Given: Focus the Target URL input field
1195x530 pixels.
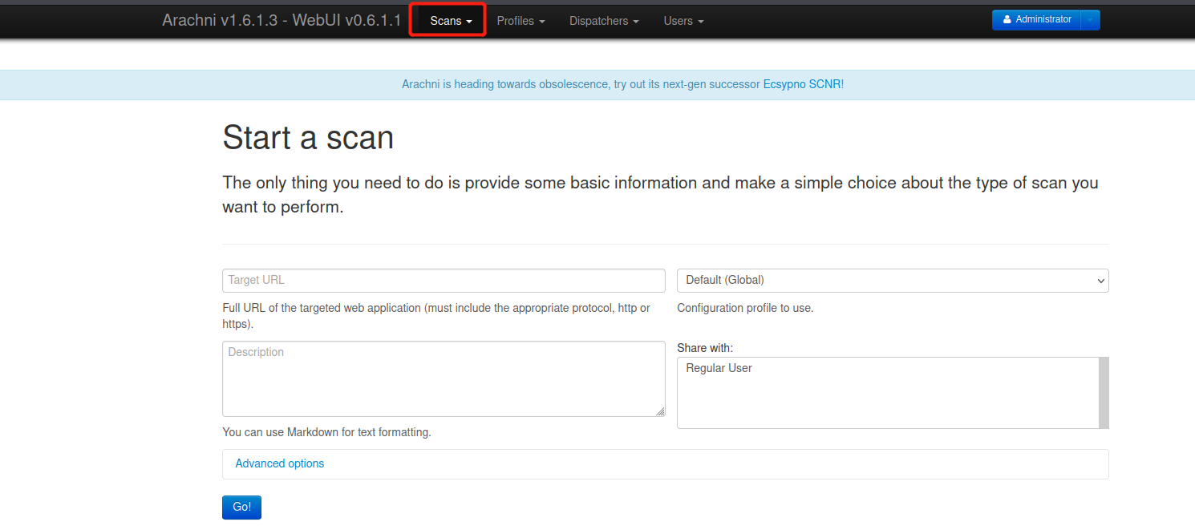Looking at the screenshot, I should 443,281.
